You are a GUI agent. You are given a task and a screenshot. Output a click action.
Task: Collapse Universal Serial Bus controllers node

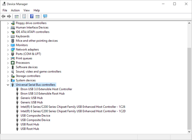pyautogui.click(x=8, y=85)
